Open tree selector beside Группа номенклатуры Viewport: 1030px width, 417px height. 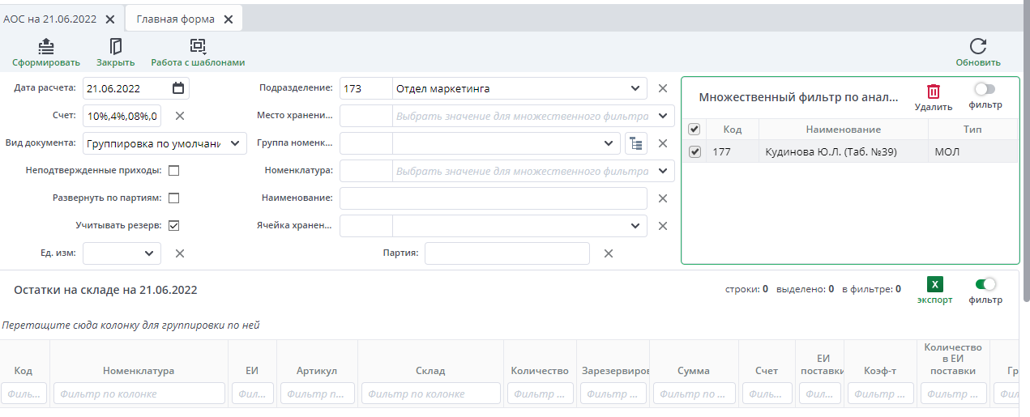tap(635, 143)
